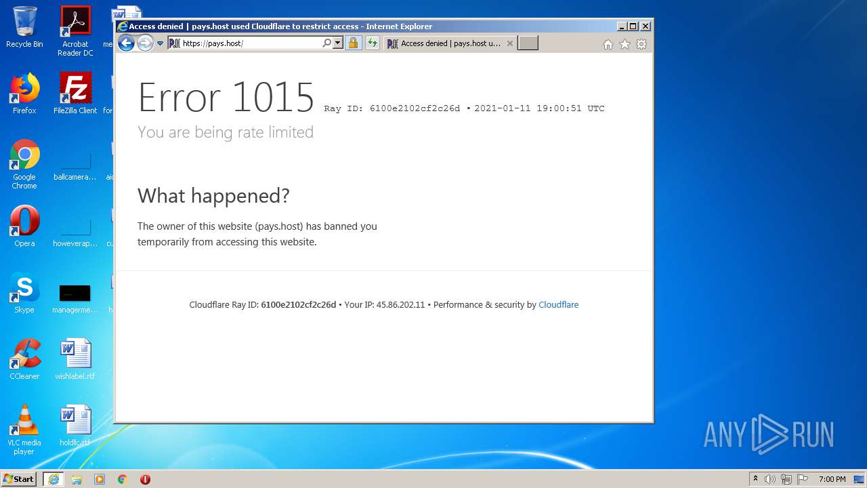Open Windows Explorer from the taskbar
Viewport: 867px width, 488px height.
[x=77, y=479]
